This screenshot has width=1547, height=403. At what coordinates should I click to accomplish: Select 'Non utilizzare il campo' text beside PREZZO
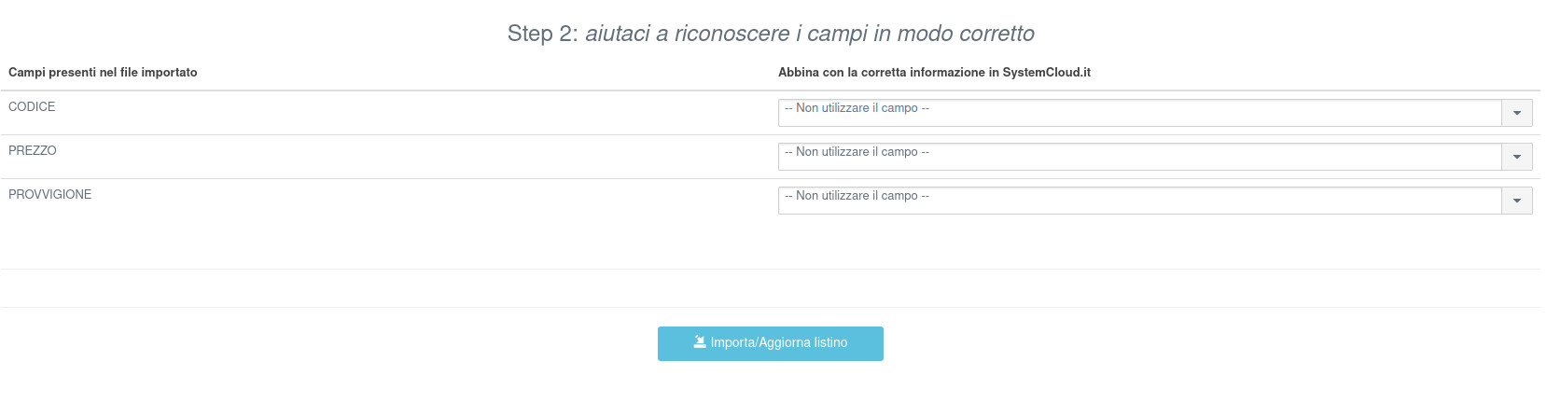click(x=857, y=152)
